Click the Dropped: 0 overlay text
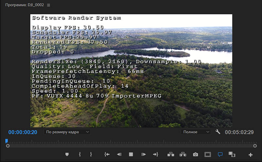Image resolution: width=262 pixels, height=162 pixels. click(53, 52)
